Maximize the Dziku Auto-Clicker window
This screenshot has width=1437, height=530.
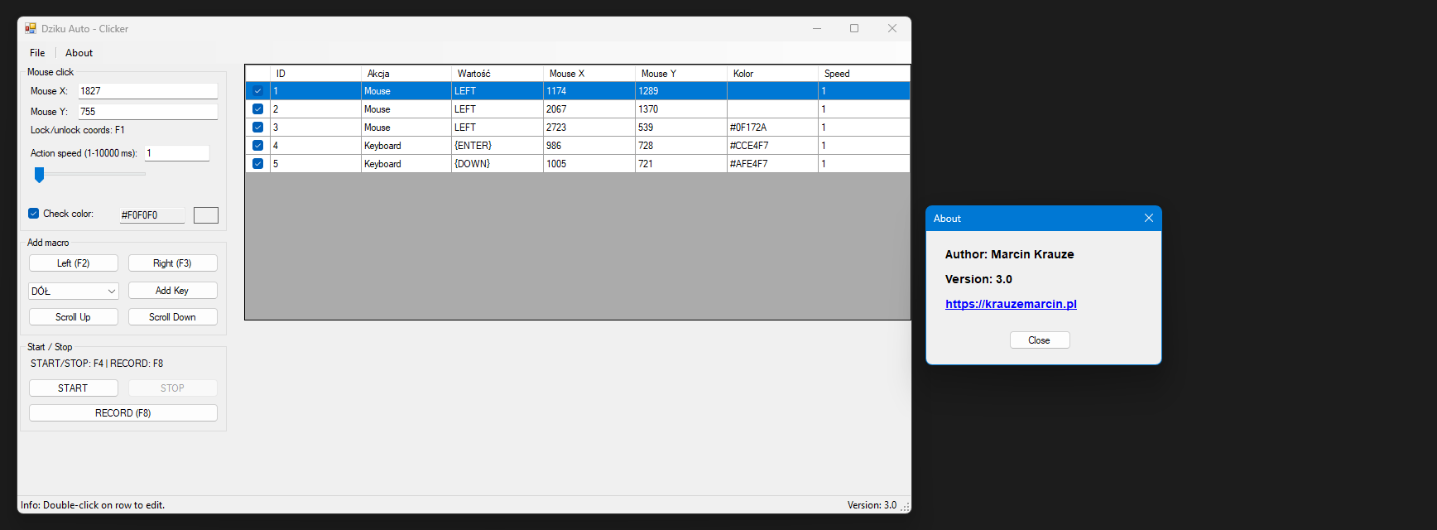(x=854, y=28)
